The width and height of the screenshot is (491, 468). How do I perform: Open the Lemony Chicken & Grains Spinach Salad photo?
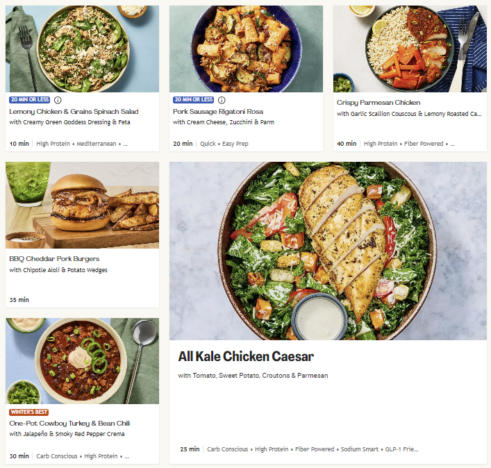pyautogui.click(x=82, y=49)
